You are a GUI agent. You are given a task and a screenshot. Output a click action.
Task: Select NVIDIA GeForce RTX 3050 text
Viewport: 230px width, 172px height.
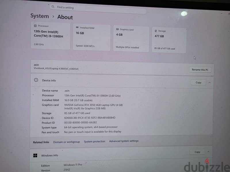[x=94, y=105]
